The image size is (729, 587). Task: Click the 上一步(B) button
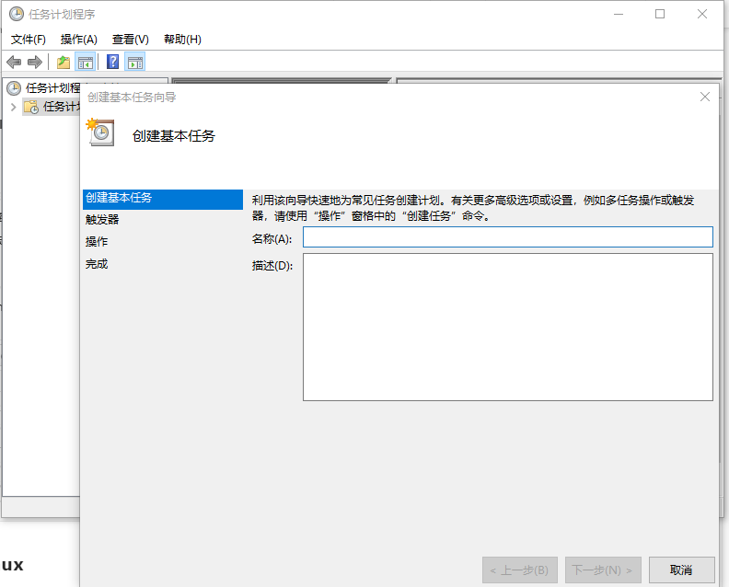click(x=520, y=570)
